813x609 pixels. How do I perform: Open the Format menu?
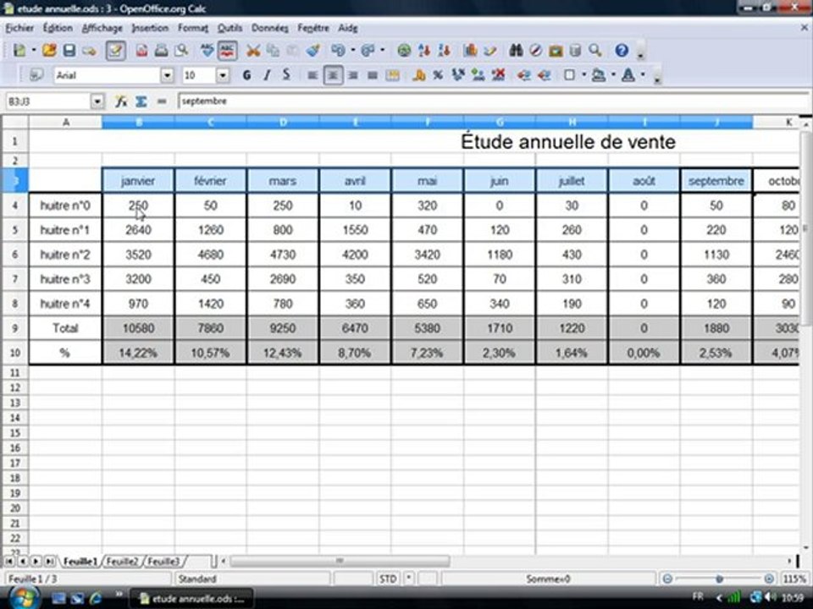coord(193,28)
